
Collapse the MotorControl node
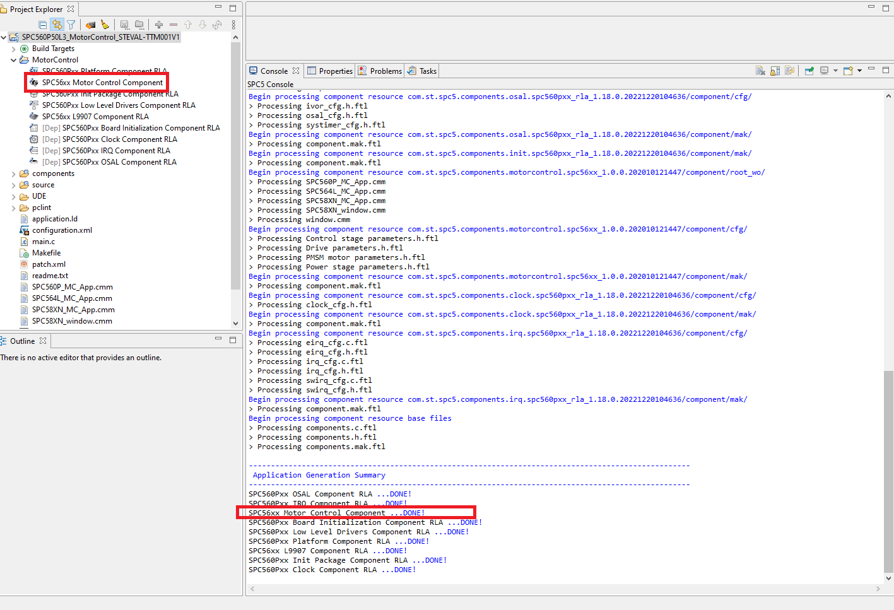coord(13,59)
